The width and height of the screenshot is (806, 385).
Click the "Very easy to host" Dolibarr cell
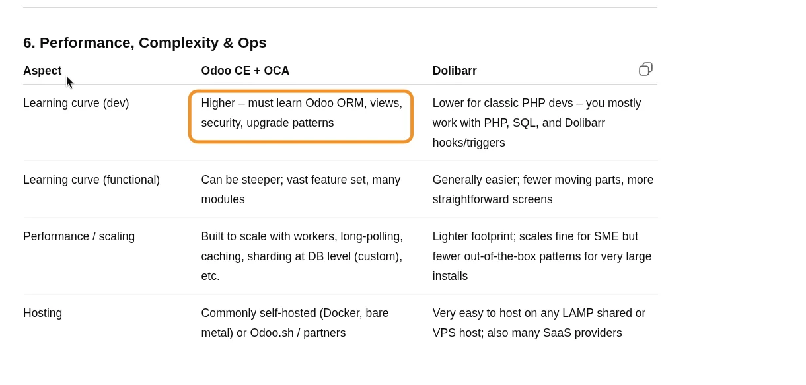pos(538,313)
